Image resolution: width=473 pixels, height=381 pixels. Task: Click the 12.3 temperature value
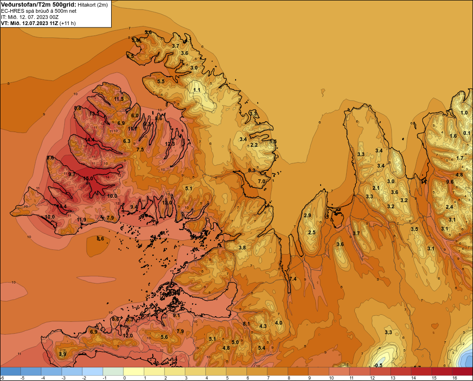(x=170, y=144)
